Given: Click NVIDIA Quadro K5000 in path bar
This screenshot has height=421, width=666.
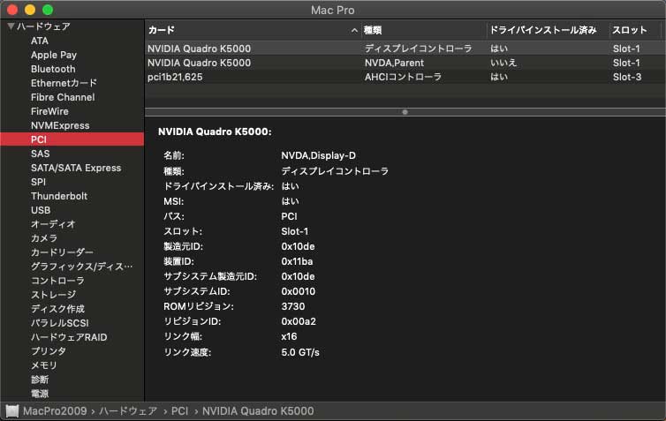Looking at the screenshot, I should [258, 410].
